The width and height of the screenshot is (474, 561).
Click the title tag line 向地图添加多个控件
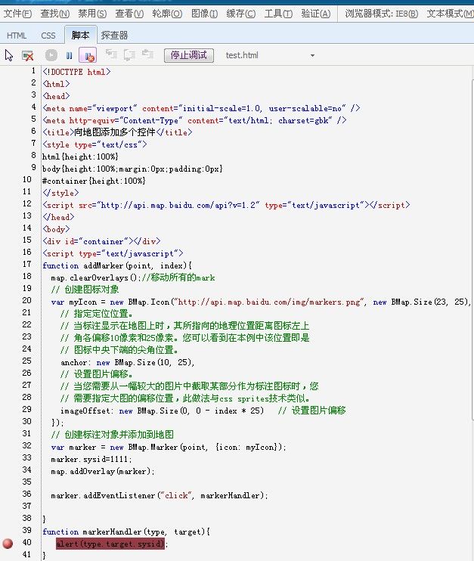click(x=117, y=132)
